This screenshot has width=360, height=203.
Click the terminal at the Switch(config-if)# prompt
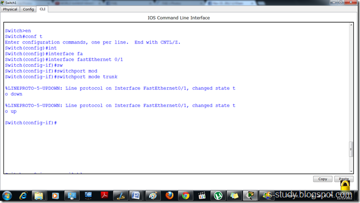[x=31, y=123]
